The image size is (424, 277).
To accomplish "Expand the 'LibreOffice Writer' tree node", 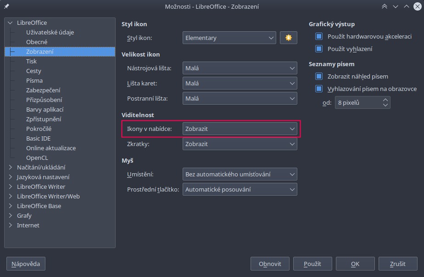I will coord(10,187).
